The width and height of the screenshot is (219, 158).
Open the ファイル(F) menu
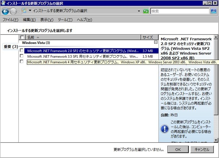[x=11, y=20]
